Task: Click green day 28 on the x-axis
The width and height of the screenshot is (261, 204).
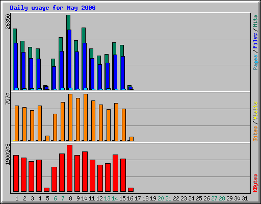Action: tap(222, 198)
